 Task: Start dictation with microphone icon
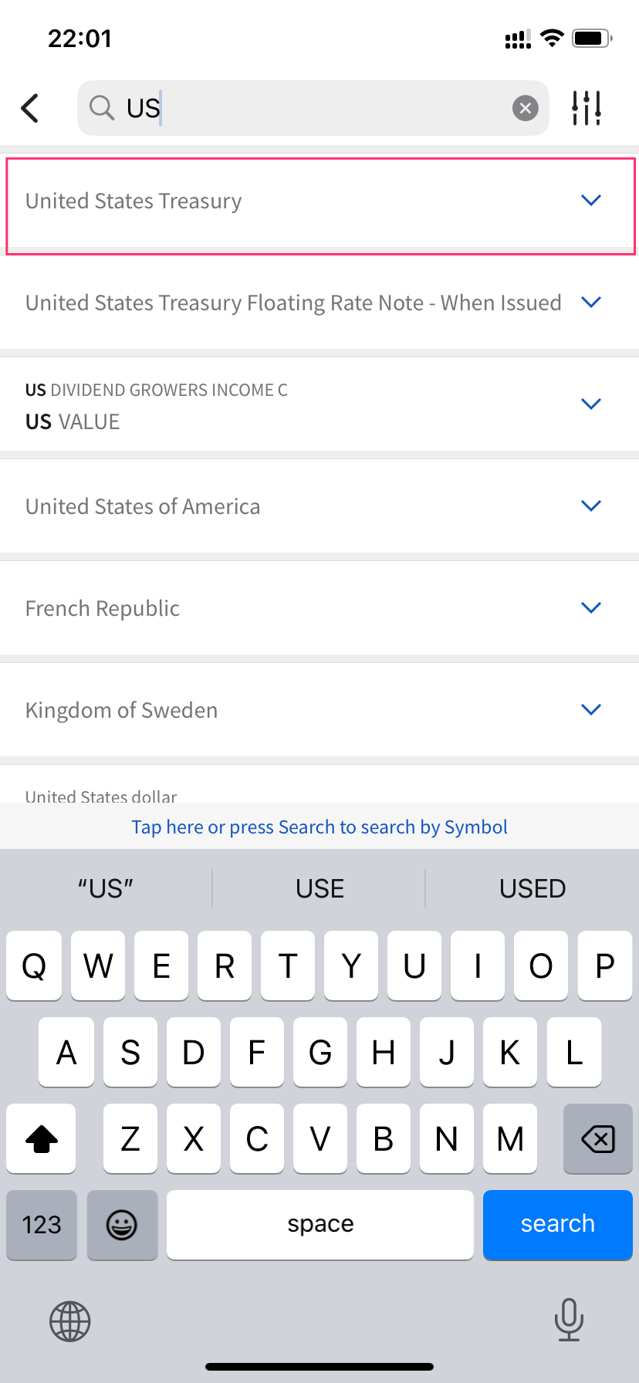(x=569, y=1320)
